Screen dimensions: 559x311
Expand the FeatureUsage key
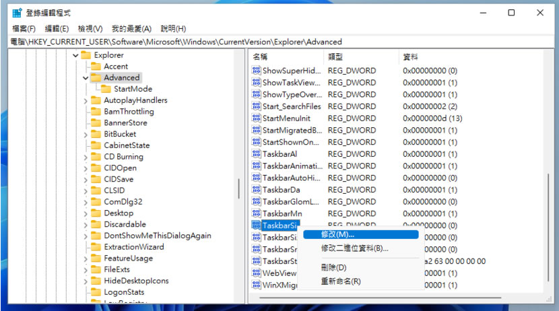[86, 258]
